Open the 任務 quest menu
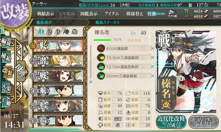 click(156, 14)
